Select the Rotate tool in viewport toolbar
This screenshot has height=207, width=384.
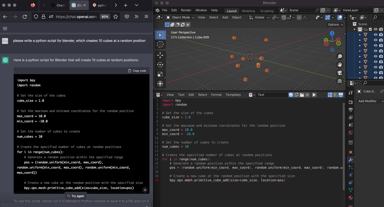click(x=160, y=65)
